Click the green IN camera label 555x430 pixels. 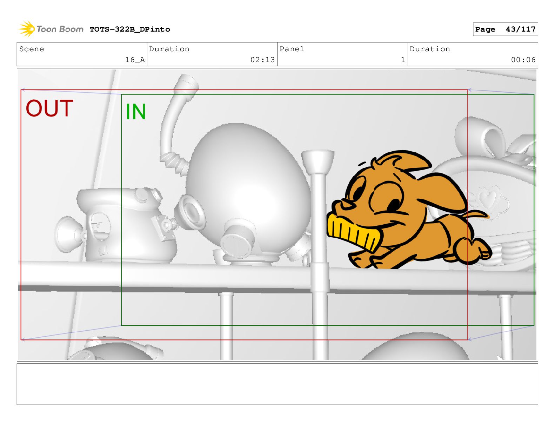click(136, 112)
